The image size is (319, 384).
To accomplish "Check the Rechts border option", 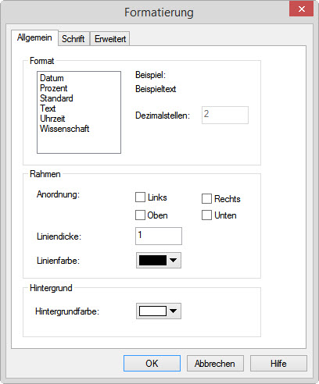I will tap(206, 198).
